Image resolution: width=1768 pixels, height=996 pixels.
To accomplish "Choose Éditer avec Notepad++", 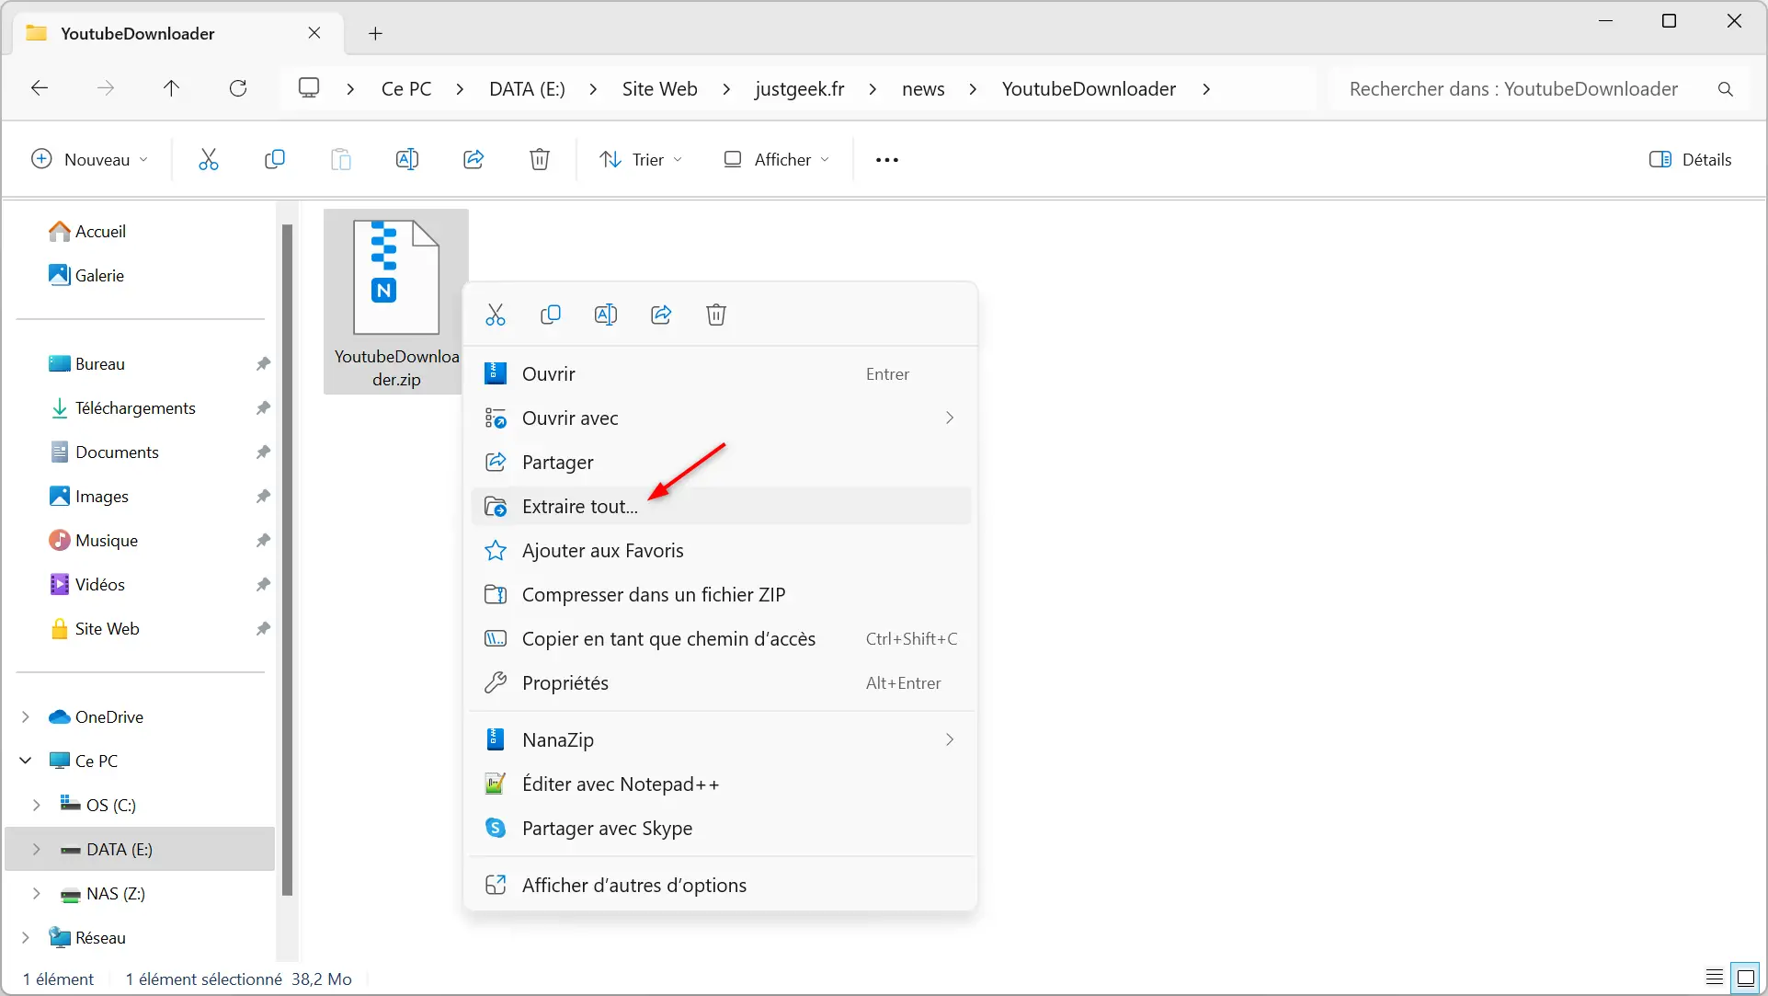I will click(x=722, y=784).
